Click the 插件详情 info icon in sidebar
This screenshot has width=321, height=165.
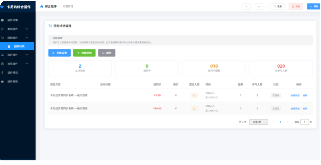click(3, 20)
